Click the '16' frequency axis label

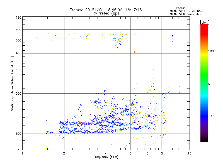pyautogui.click(x=190, y=153)
